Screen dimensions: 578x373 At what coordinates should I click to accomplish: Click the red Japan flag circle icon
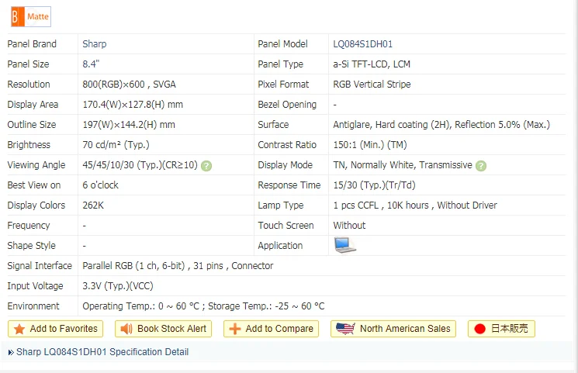point(480,329)
